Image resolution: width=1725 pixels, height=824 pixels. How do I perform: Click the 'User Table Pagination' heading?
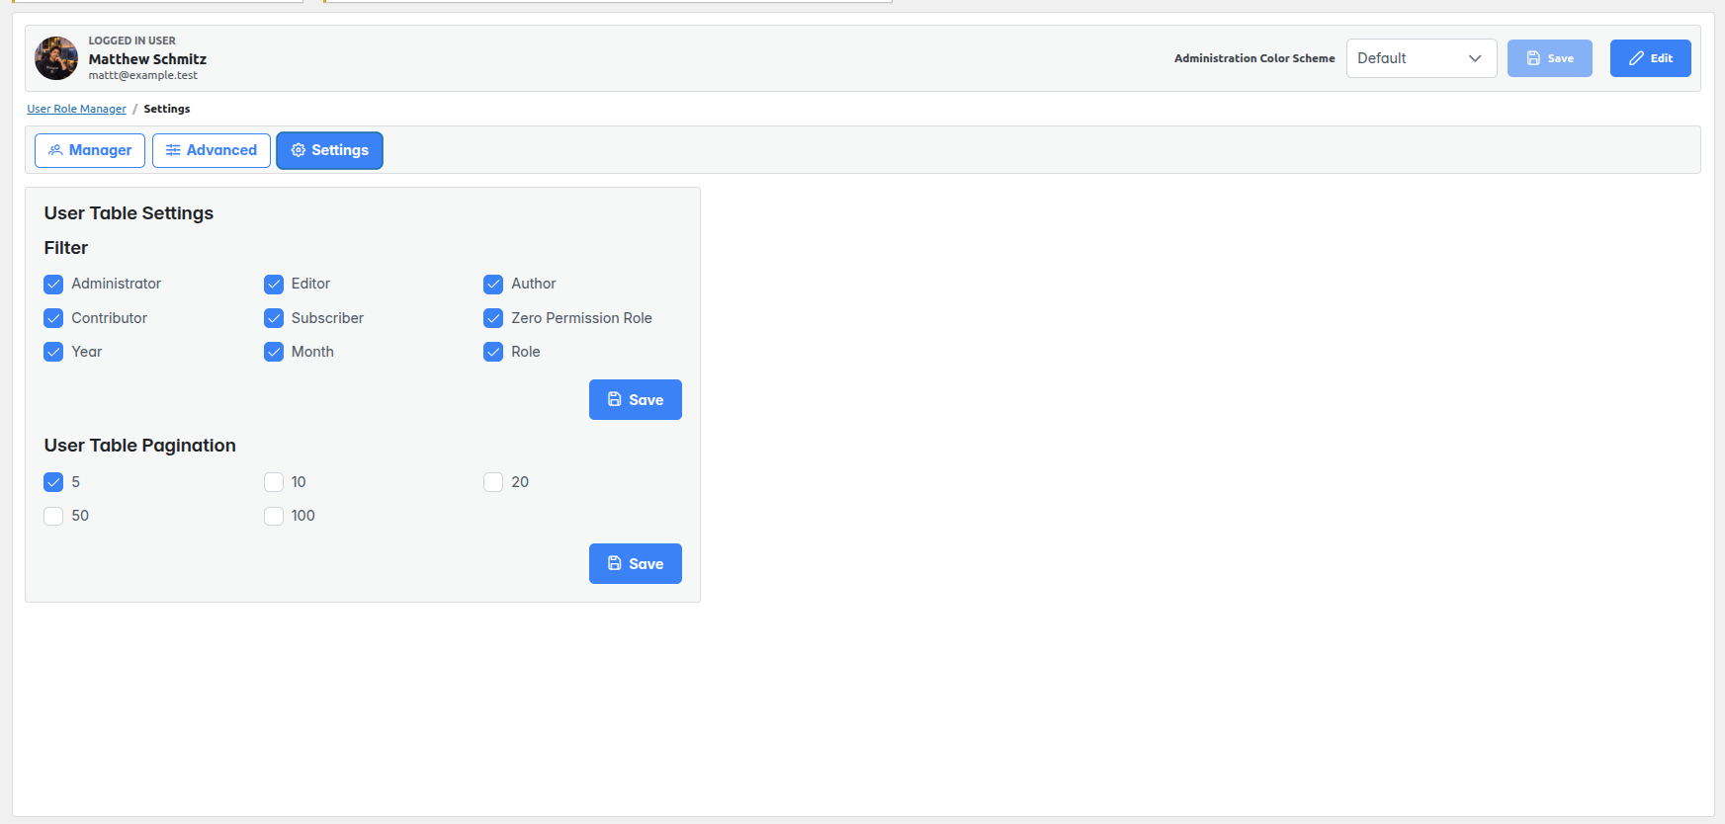click(x=140, y=446)
